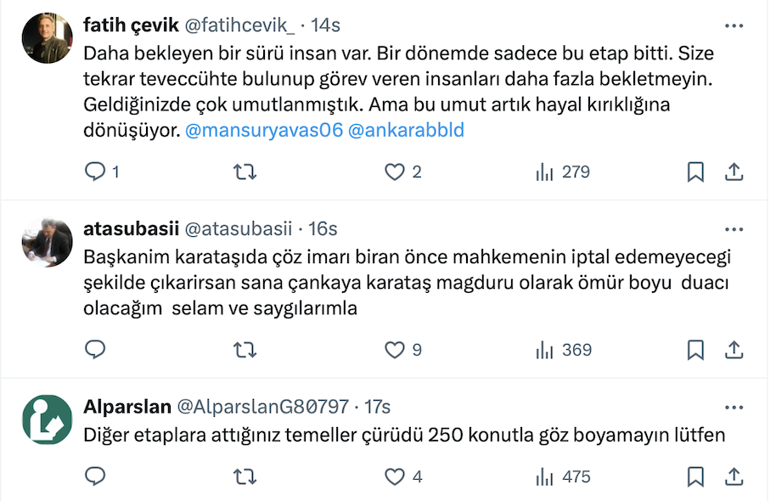Image resolution: width=776 pixels, height=501 pixels.
Task: Reply to Alparslan's tweet
Action: coord(95,477)
